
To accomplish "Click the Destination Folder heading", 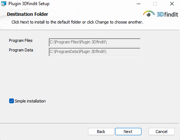I will click(27, 14).
